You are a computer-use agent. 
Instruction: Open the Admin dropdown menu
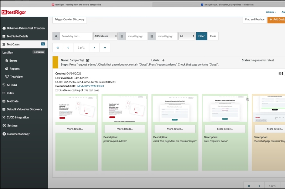pyautogui.click(x=271, y=12)
